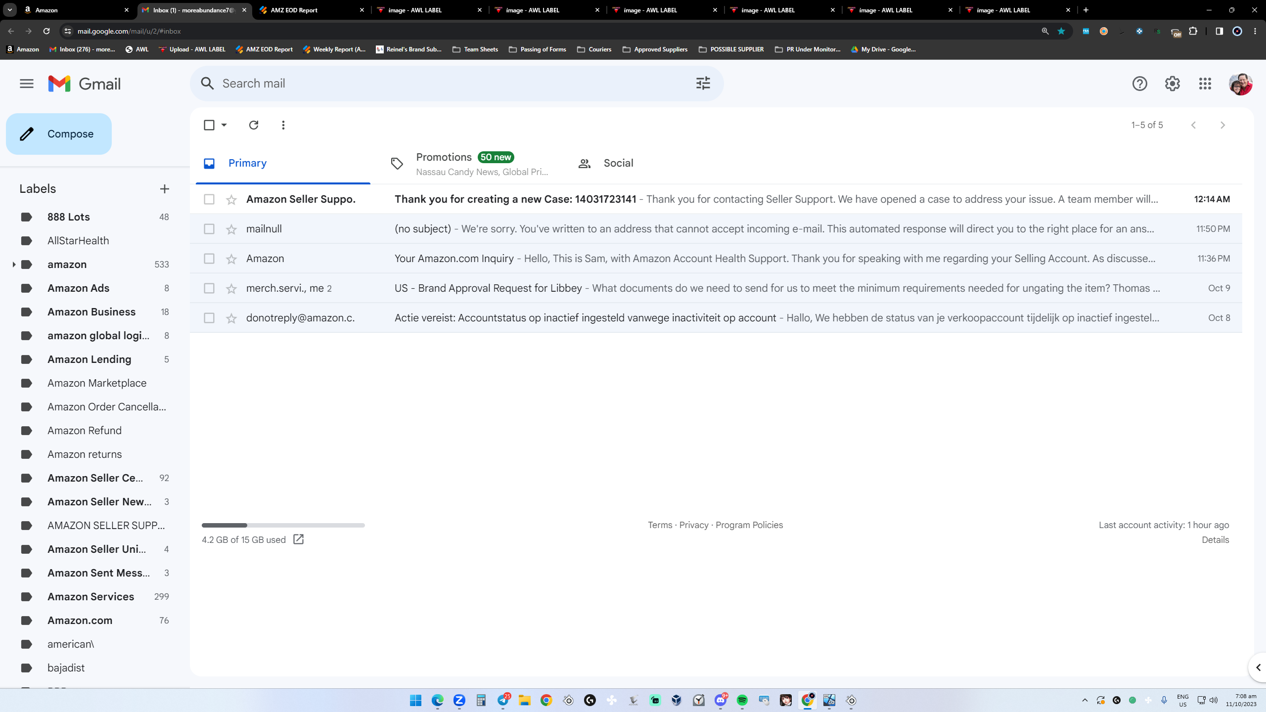Click the Gmail logo
1266x712 pixels.
coord(85,84)
